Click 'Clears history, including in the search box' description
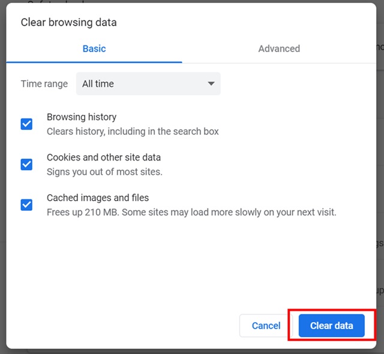 [x=133, y=131]
